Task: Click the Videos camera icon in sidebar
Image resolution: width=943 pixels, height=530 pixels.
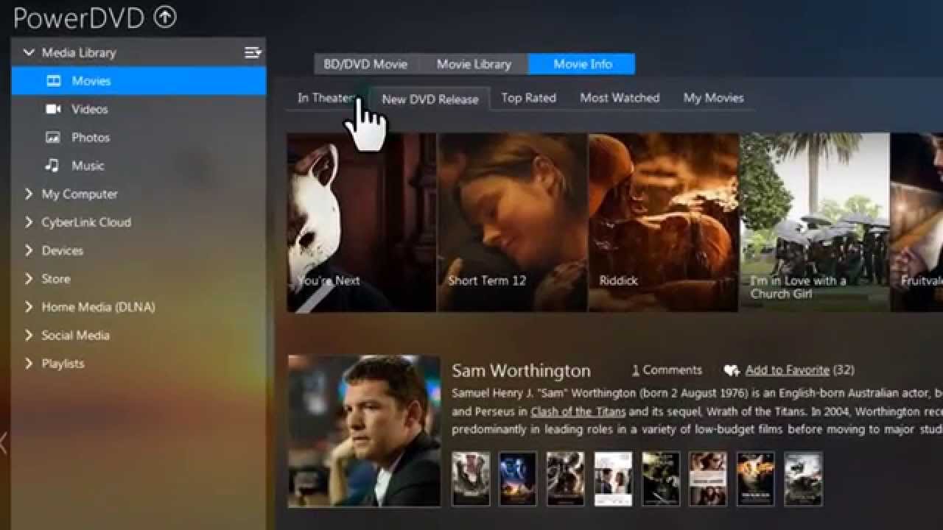Action: [x=54, y=109]
